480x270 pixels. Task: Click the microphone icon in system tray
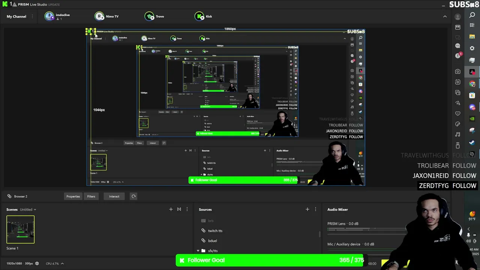(468, 235)
